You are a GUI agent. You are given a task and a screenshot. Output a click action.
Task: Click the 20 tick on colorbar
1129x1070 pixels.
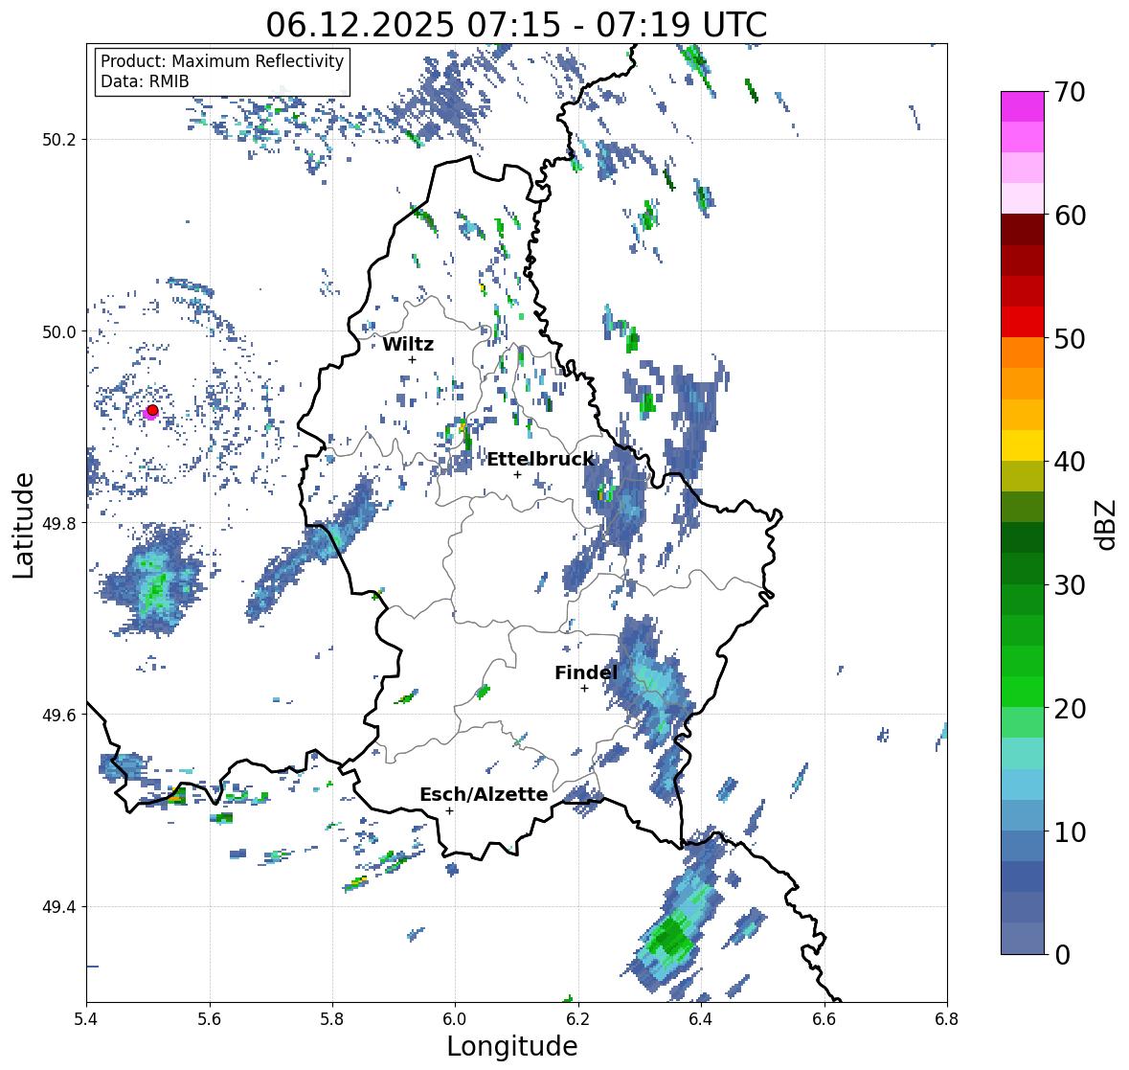click(1070, 709)
